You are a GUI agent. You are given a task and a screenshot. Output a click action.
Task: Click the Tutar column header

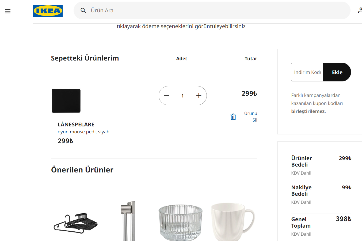251,59
